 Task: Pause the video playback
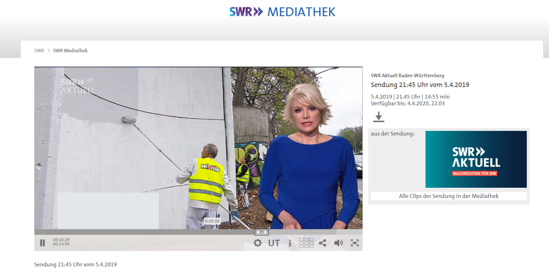[x=42, y=243]
